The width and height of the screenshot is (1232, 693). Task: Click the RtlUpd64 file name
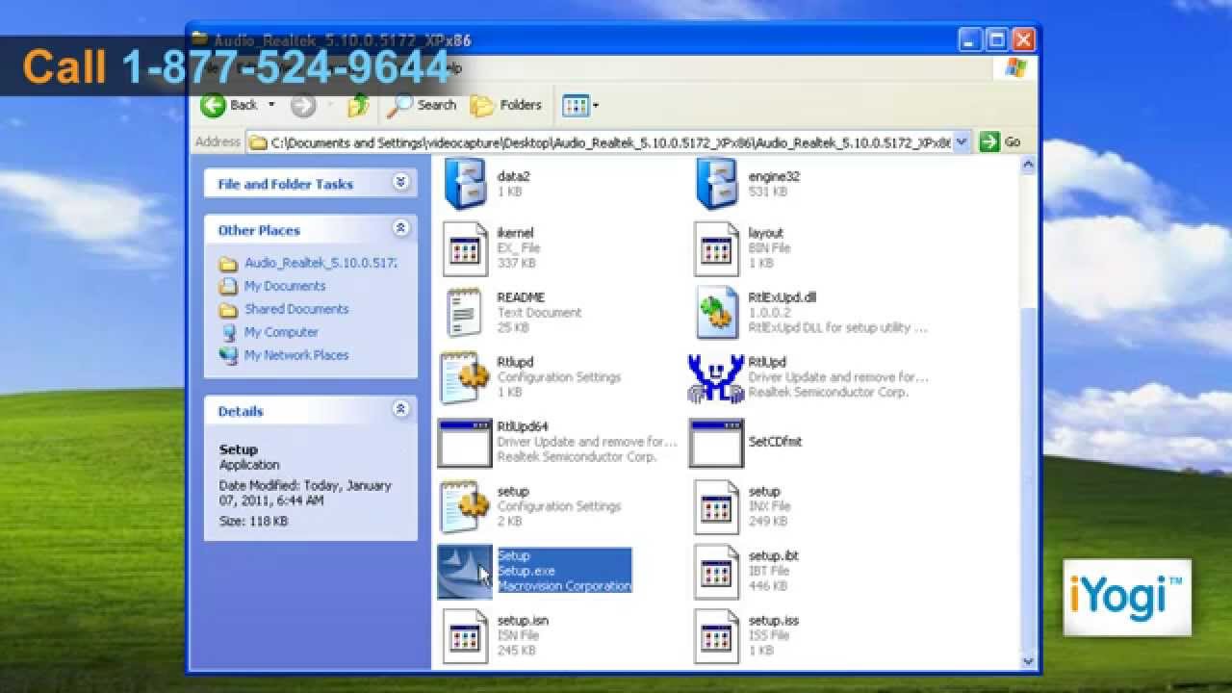(523, 426)
